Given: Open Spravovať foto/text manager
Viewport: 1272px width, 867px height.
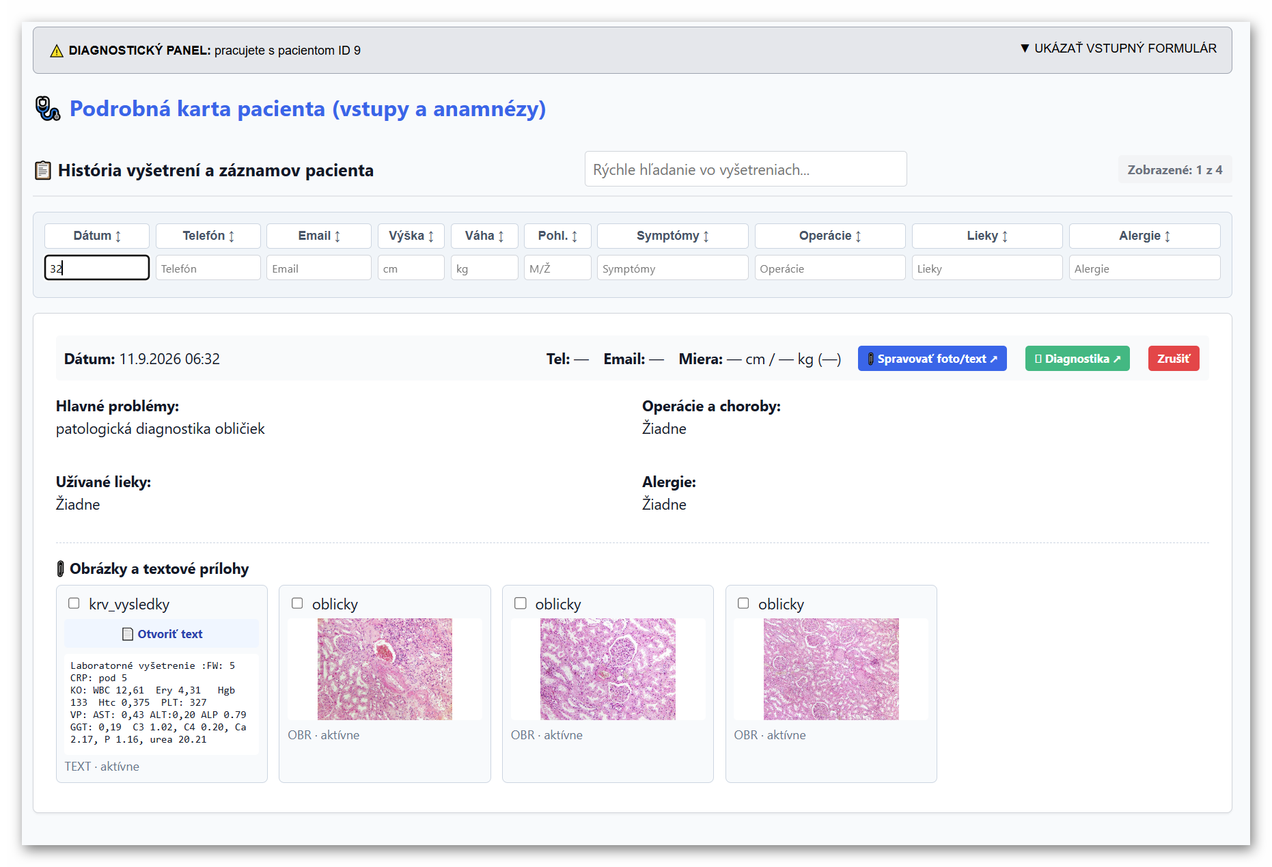Looking at the screenshot, I should click(x=932, y=359).
